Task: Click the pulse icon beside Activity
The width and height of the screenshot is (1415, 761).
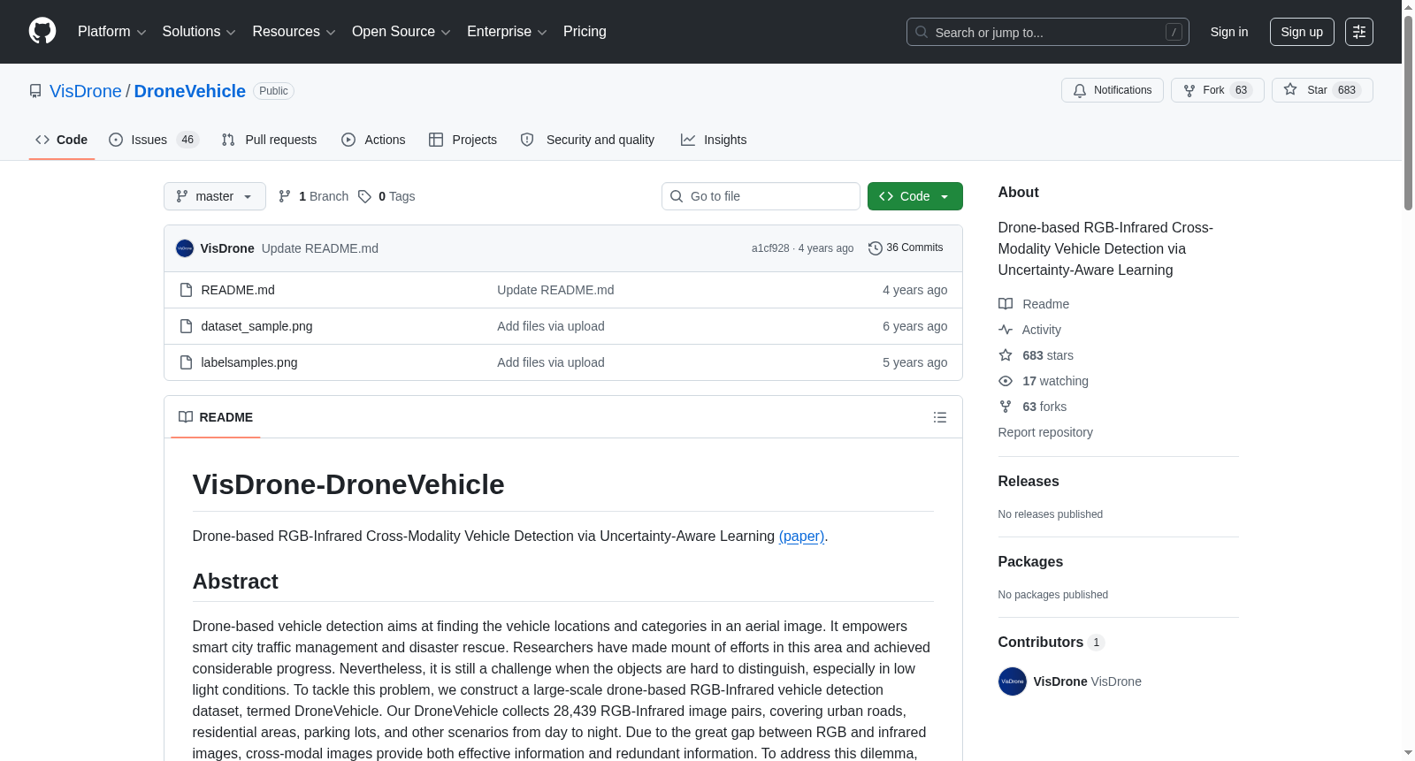Action: pyautogui.click(x=1006, y=330)
